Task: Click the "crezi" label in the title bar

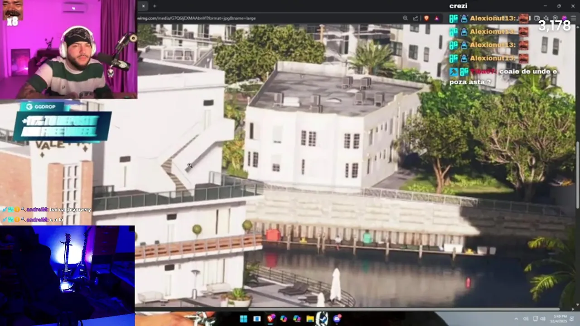Action: pos(458,6)
